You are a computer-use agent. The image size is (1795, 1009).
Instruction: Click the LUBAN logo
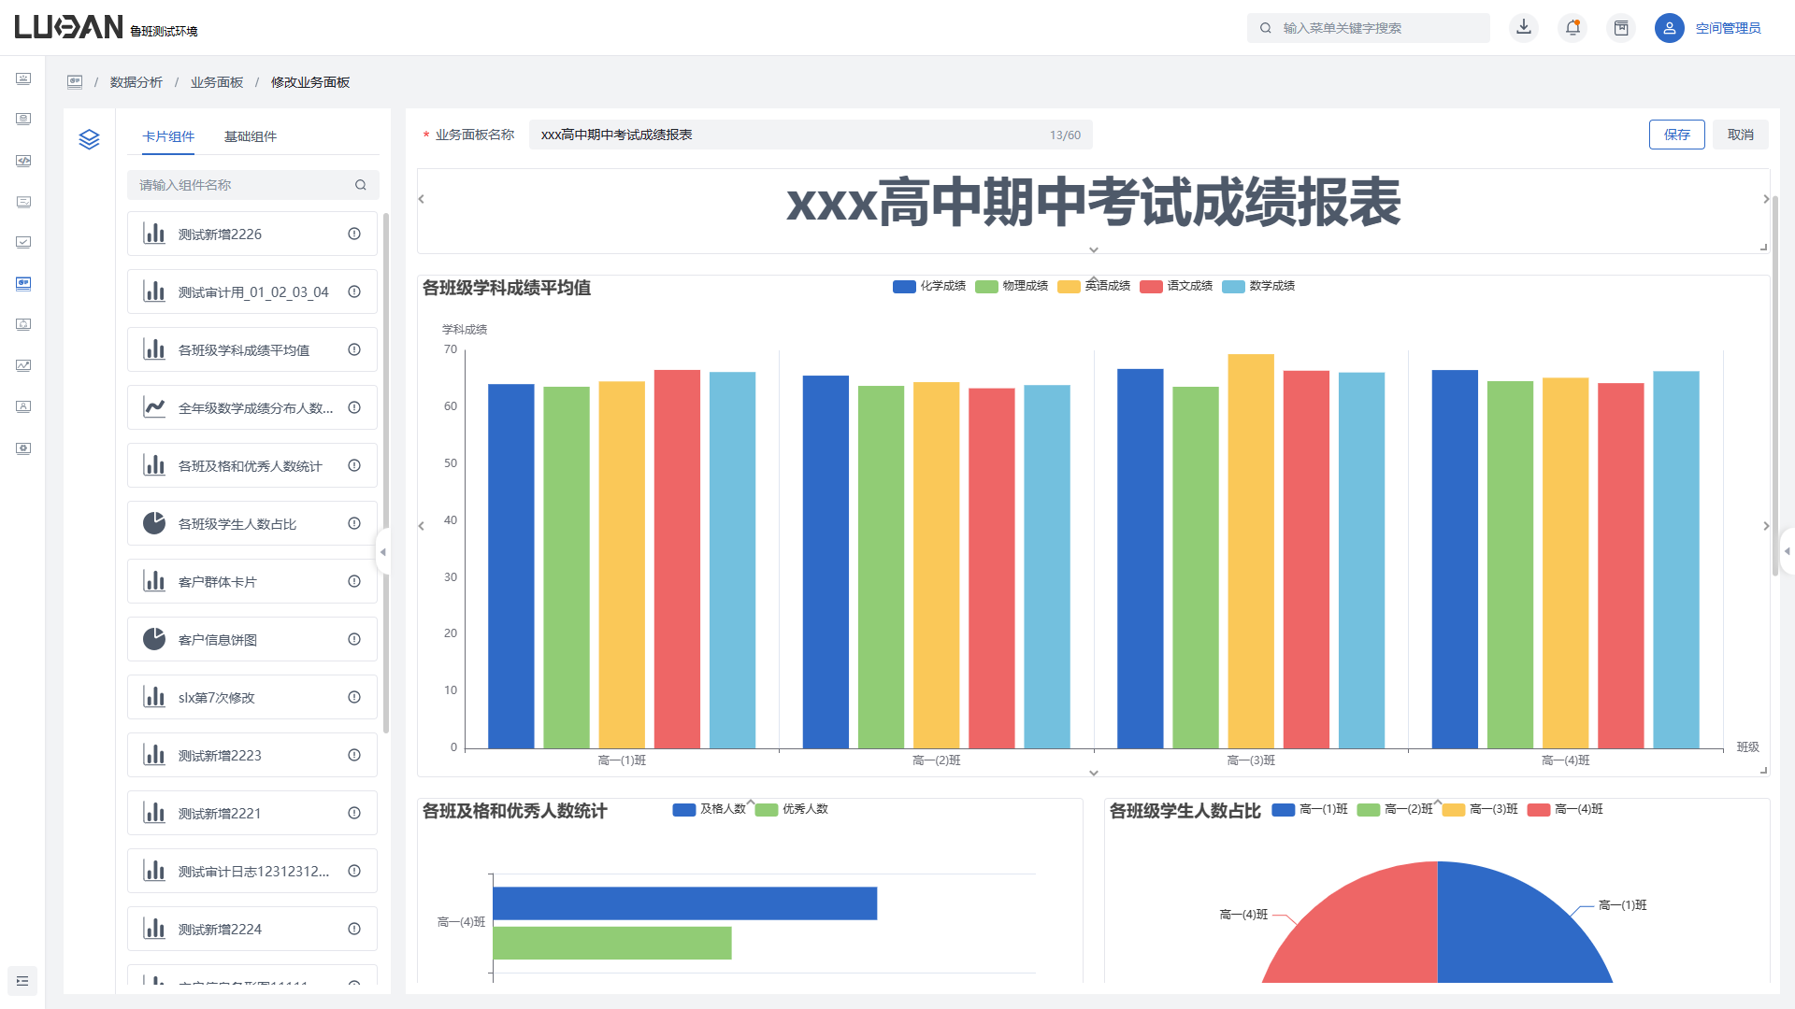pos(69,27)
